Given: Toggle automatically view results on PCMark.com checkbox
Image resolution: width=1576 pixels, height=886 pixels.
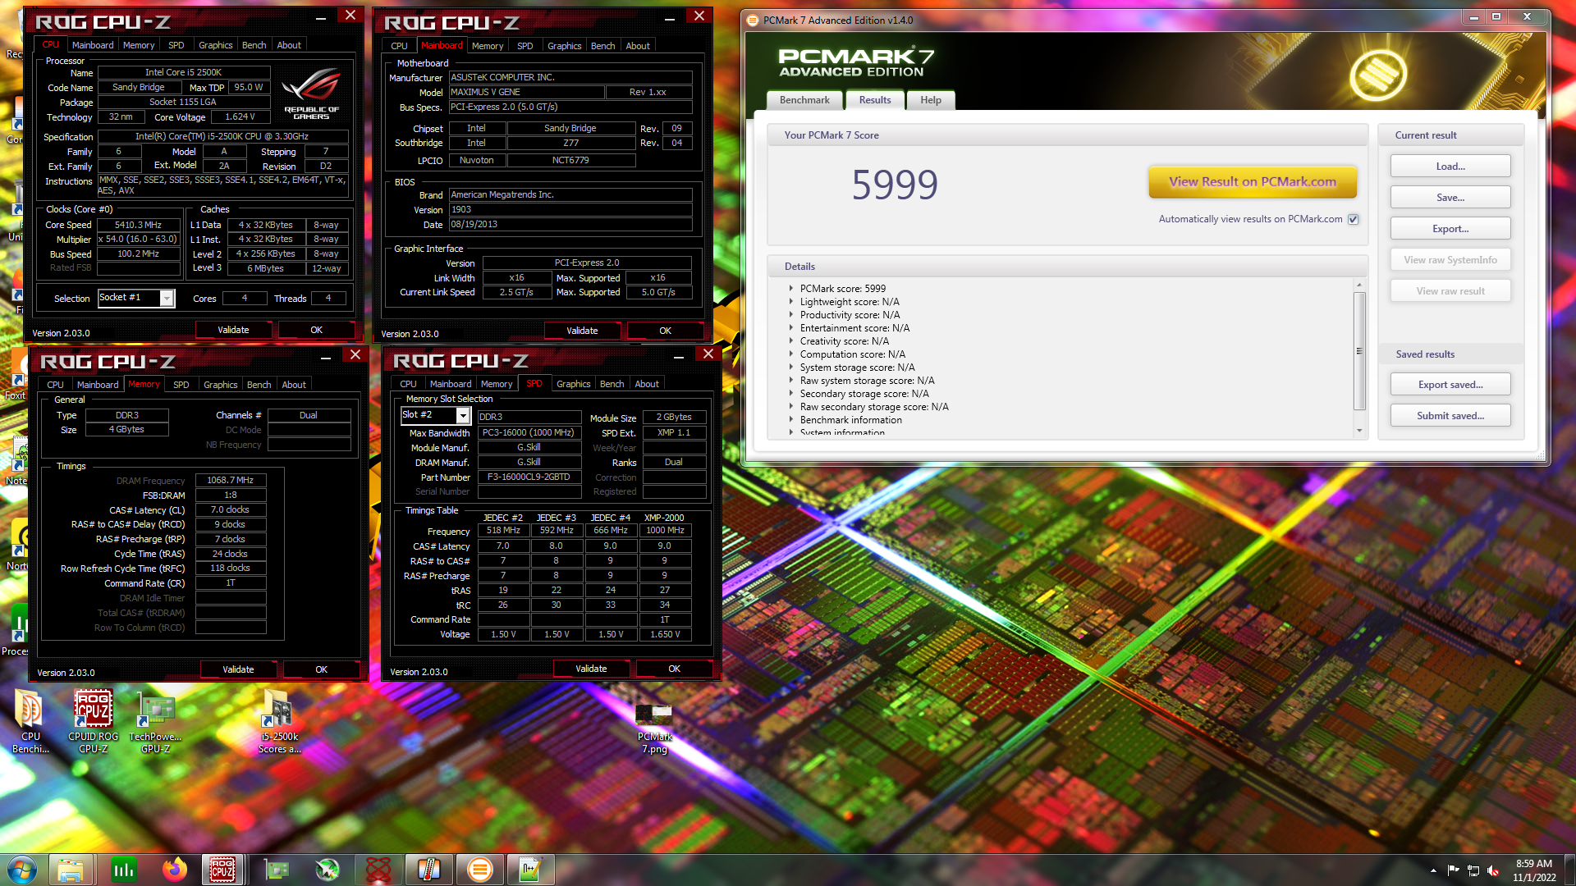Looking at the screenshot, I should (1354, 219).
